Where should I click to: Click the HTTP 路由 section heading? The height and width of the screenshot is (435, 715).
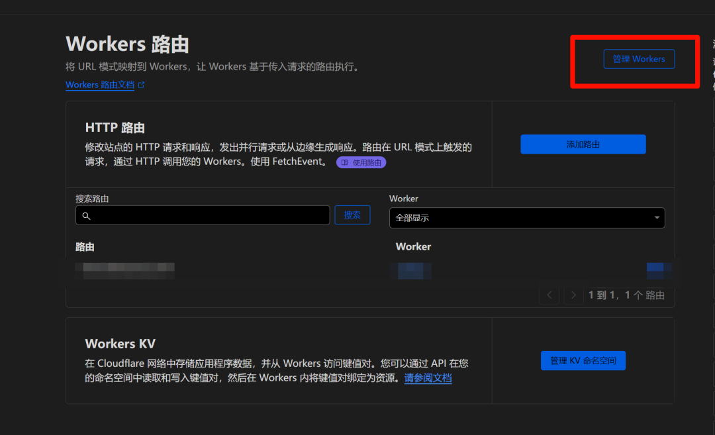pos(115,128)
